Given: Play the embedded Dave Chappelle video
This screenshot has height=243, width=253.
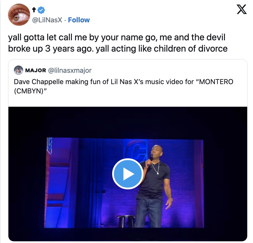Looking at the screenshot, I should pyautogui.click(x=128, y=174).
